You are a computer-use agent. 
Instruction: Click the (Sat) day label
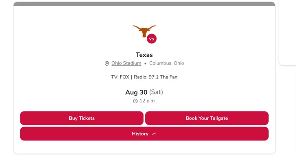(156, 92)
